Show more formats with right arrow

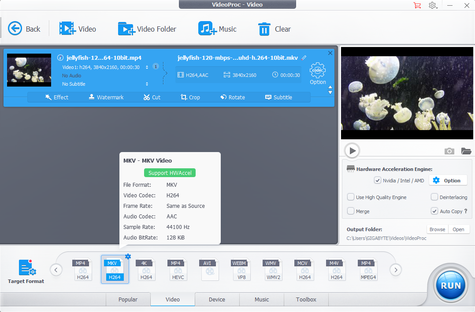point(396,270)
